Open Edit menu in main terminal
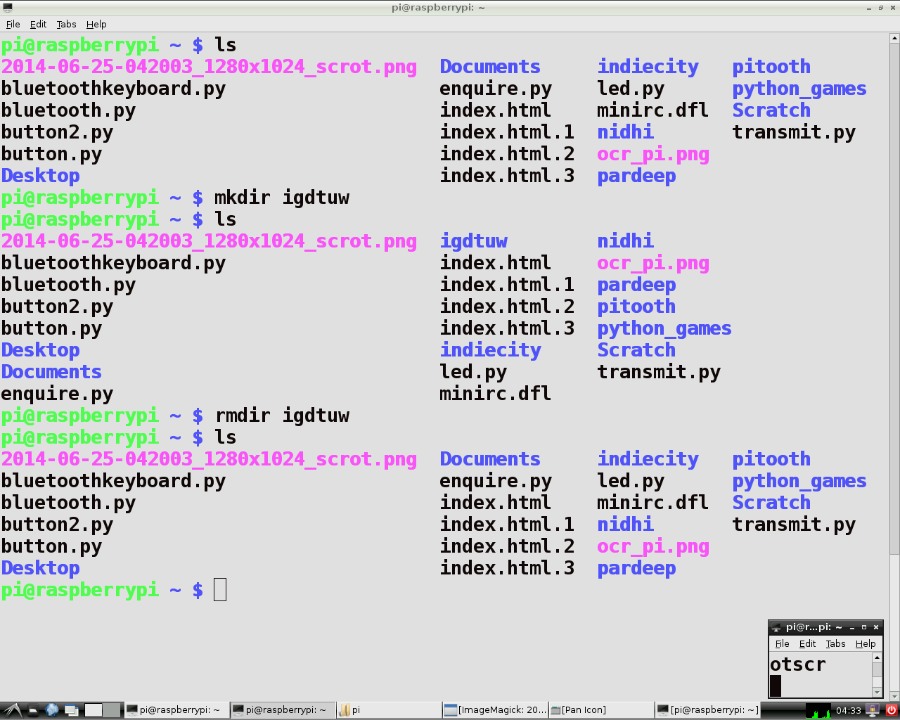 (x=38, y=24)
